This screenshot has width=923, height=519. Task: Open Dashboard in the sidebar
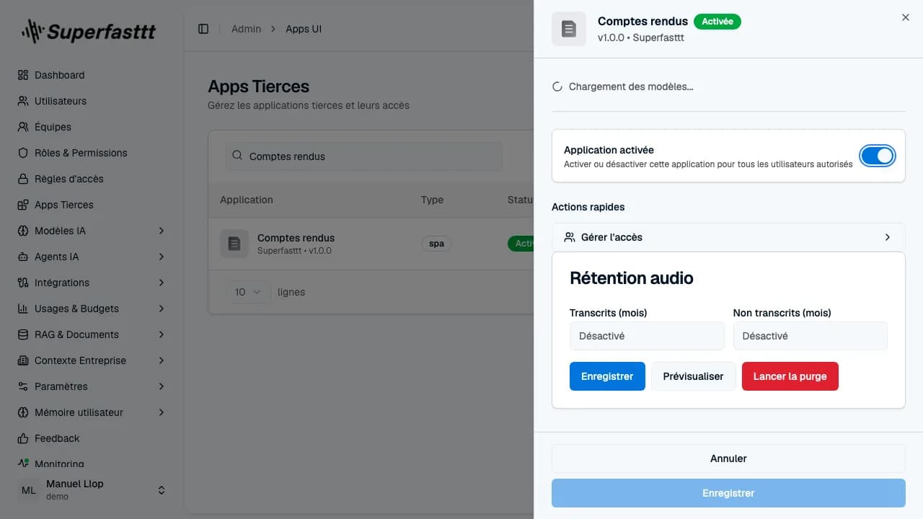tap(92, 75)
